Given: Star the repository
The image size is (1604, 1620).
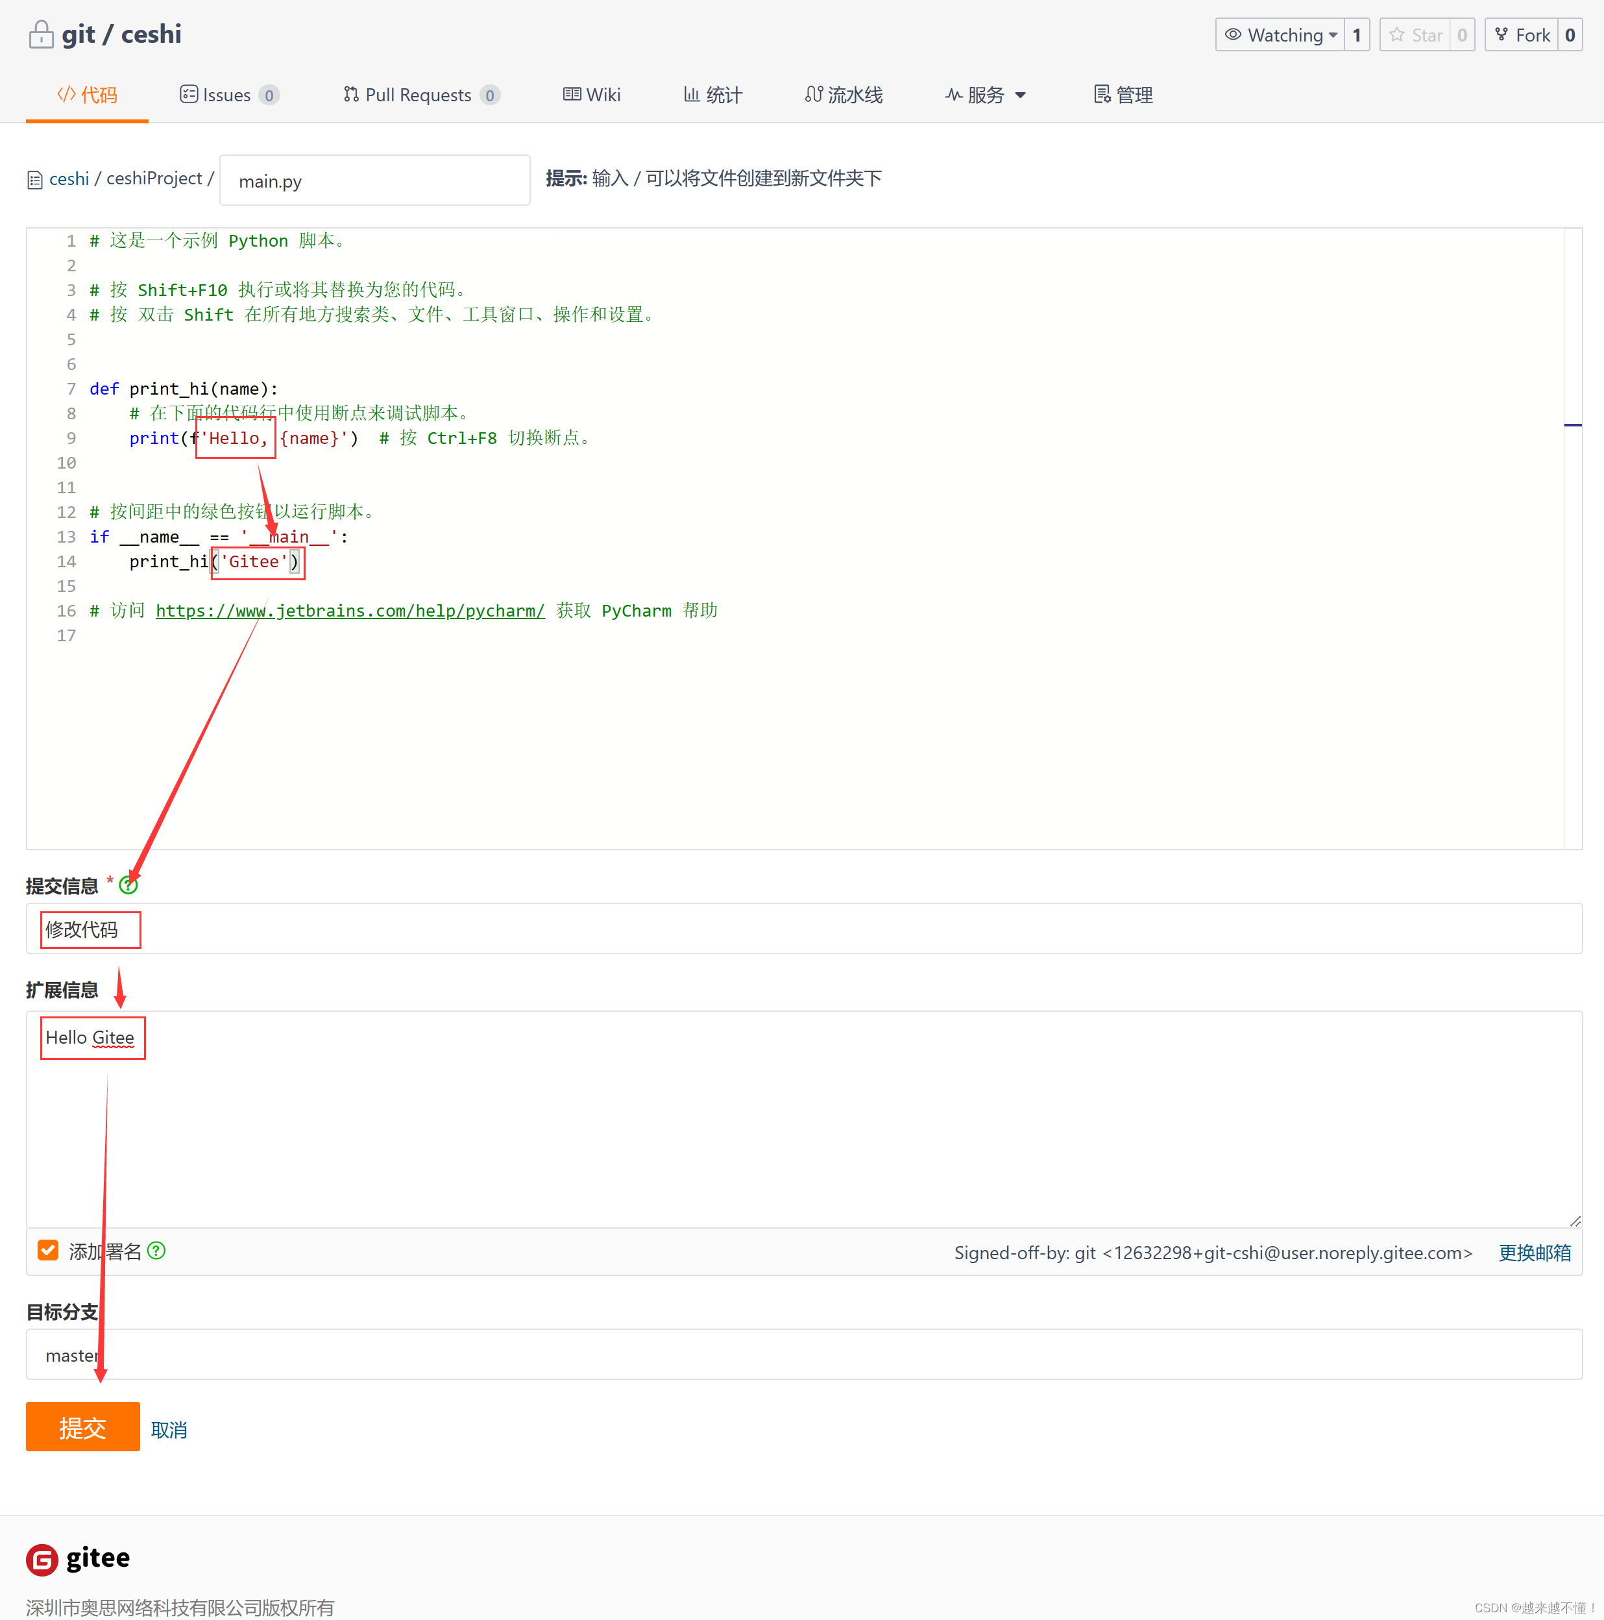Looking at the screenshot, I should (1415, 35).
